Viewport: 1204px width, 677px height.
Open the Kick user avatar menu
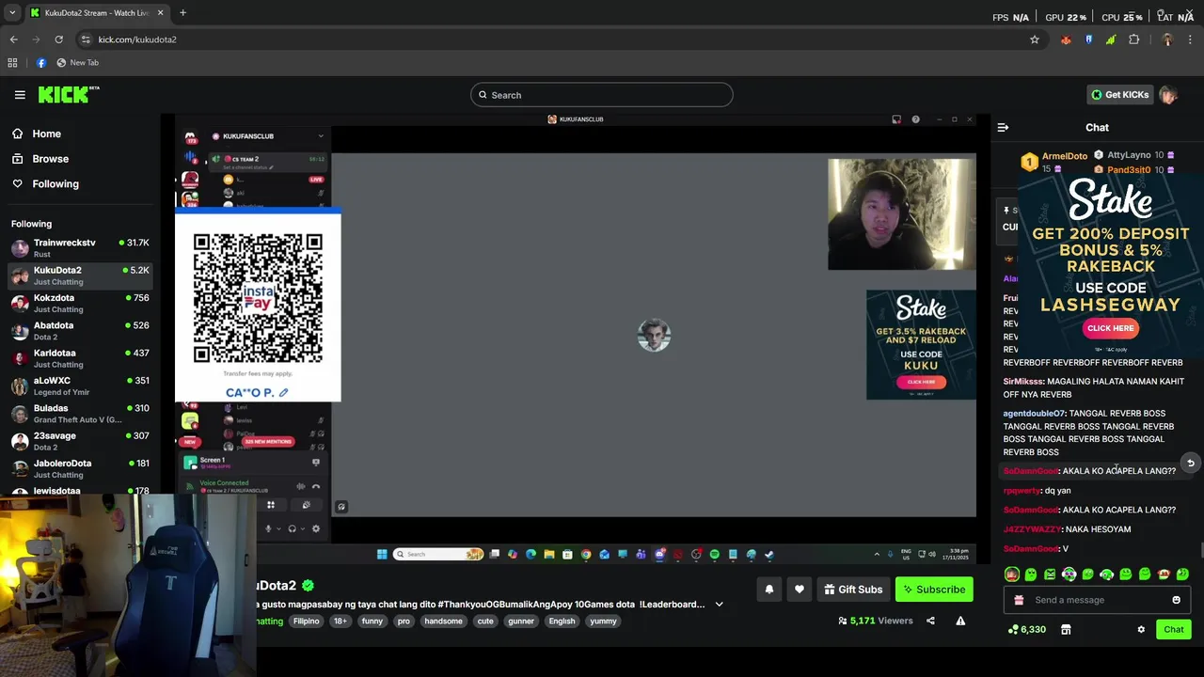pyautogui.click(x=1168, y=95)
